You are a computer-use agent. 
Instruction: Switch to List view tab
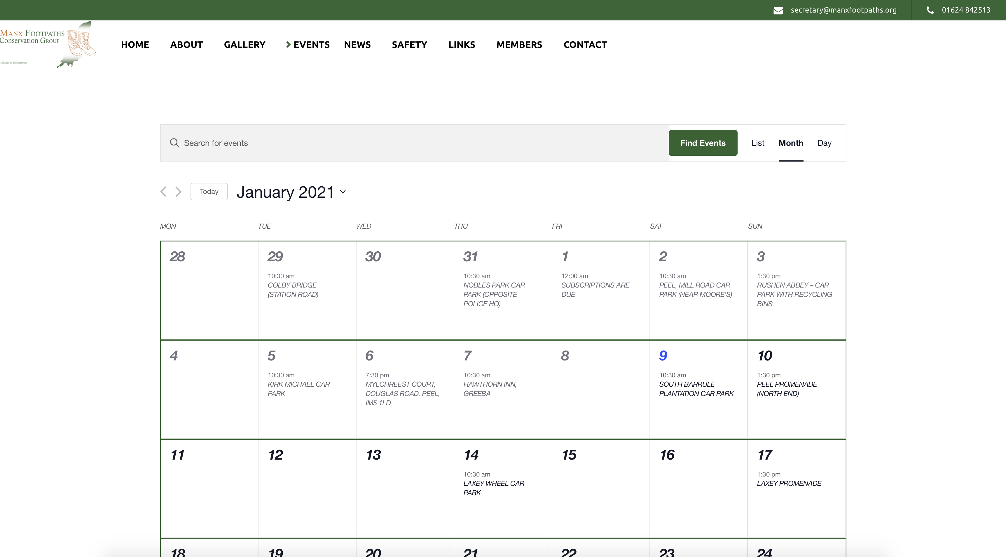click(x=758, y=143)
